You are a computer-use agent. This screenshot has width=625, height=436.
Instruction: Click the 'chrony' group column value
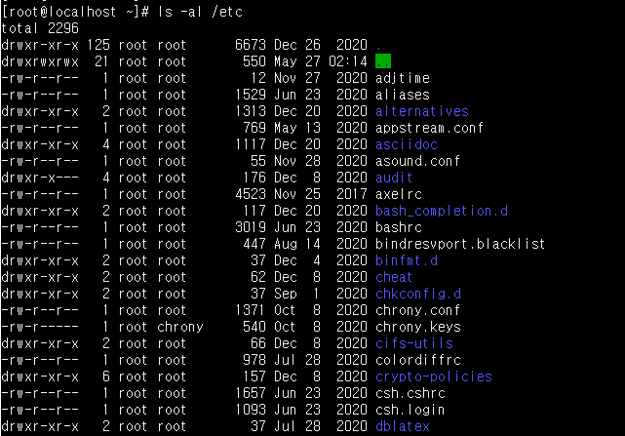tap(180, 327)
